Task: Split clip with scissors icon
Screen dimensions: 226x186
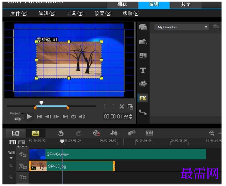Action: [122, 107]
